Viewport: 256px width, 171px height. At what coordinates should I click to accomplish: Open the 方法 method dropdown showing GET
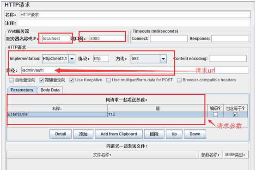(149, 59)
